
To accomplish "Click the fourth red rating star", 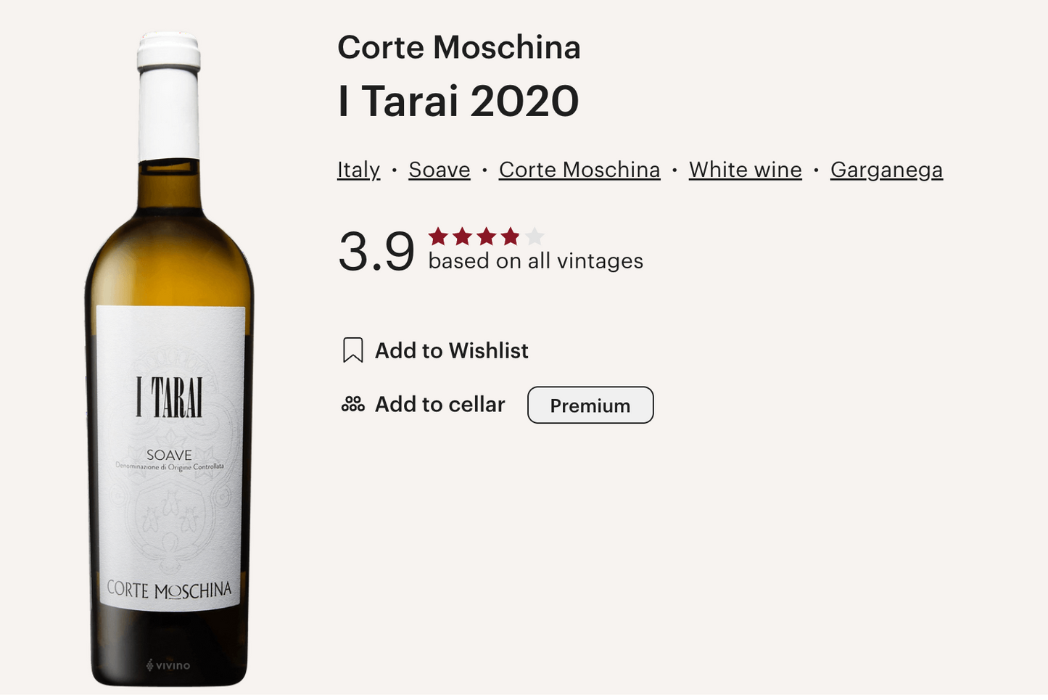I will coord(511,236).
